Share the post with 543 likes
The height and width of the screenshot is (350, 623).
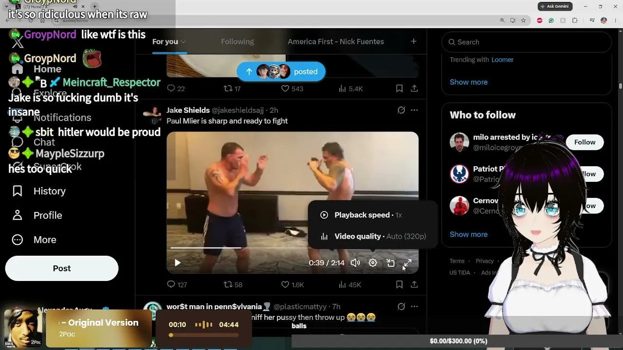click(x=414, y=88)
